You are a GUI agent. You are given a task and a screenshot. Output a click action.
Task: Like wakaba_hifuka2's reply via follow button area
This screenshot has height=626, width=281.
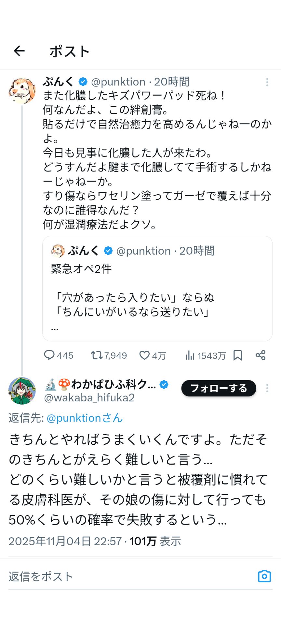click(218, 388)
